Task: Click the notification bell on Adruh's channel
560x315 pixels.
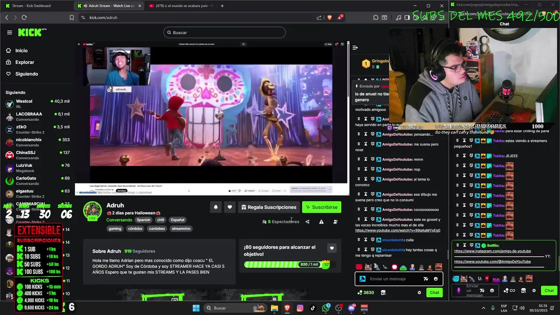Action: pyautogui.click(x=216, y=207)
